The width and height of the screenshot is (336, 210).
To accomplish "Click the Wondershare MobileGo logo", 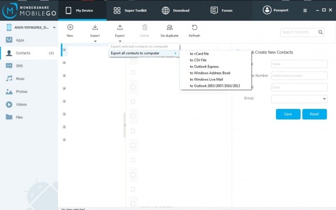I will coord(29,10).
